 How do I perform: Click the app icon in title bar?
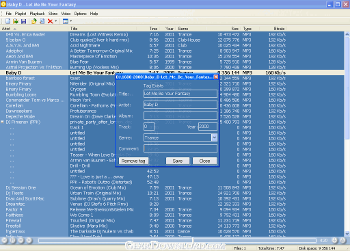(x=3, y=4)
